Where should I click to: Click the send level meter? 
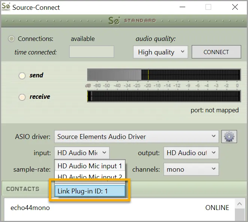(x=164, y=74)
